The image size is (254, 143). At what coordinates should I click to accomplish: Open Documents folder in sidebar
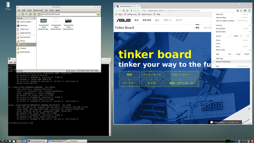[26, 37]
